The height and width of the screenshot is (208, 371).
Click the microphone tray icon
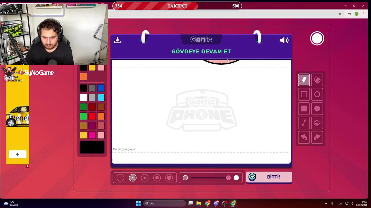332,203
